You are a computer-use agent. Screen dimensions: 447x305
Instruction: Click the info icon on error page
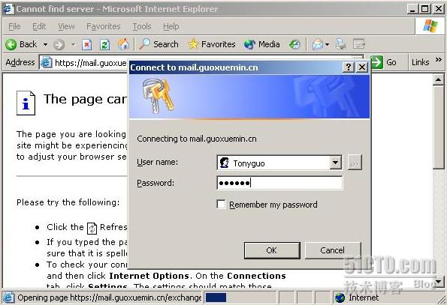tap(26, 103)
